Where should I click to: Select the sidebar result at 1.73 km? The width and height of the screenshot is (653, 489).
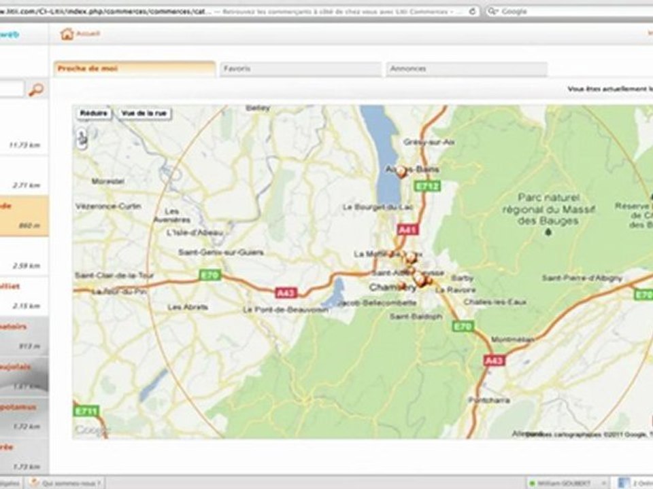(x=24, y=457)
